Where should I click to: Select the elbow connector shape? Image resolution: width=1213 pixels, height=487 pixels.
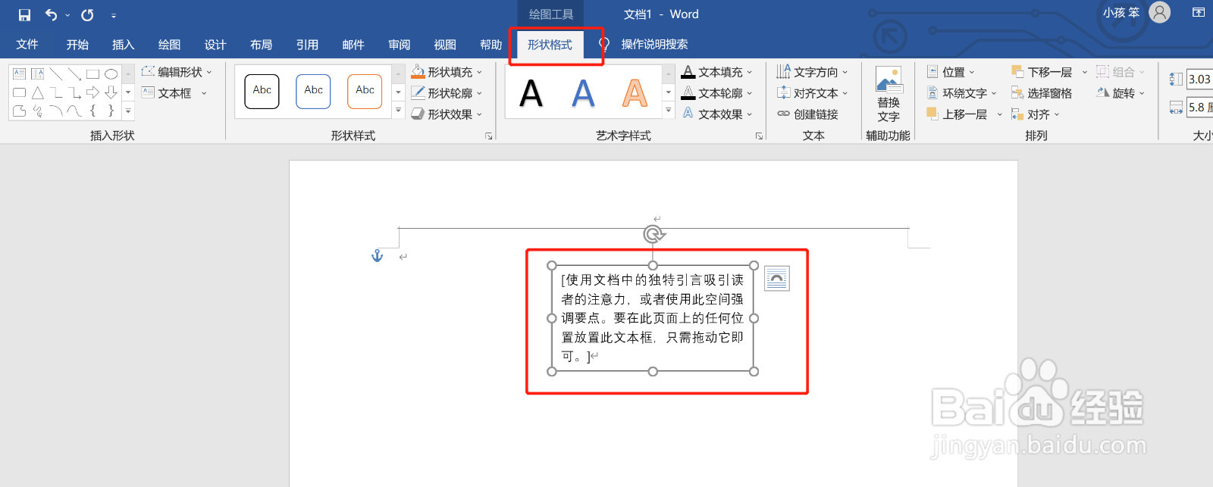tap(56, 92)
